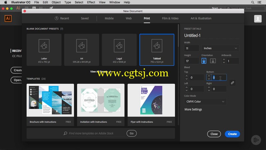Increase artboards count stepper up
Screen dimensions: 266x150
click(224, 60)
